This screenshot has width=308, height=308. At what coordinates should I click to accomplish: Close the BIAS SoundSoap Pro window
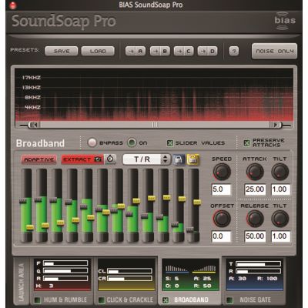click(x=13, y=5)
